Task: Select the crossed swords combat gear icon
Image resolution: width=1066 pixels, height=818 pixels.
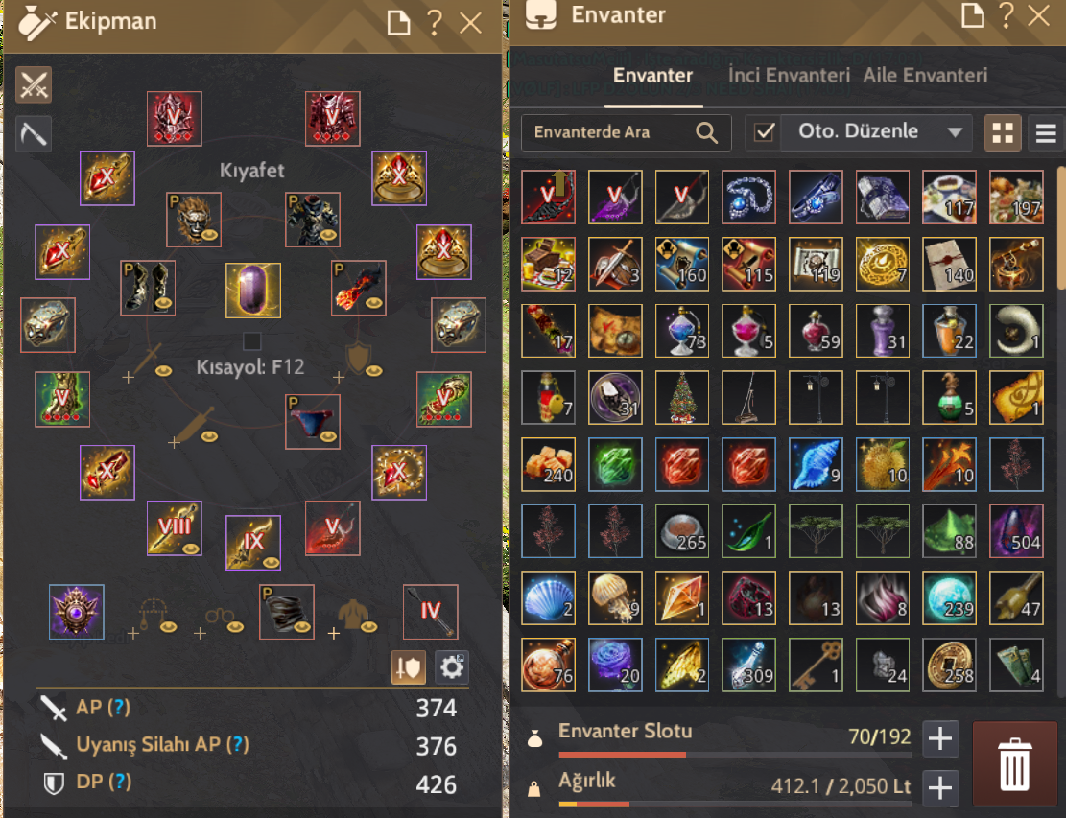Action: 34,85
